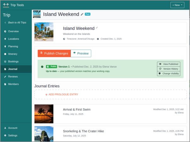This screenshot has width=190, height=142.
Task: Click Add Prologue Entry link
Action: (x=62, y=95)
